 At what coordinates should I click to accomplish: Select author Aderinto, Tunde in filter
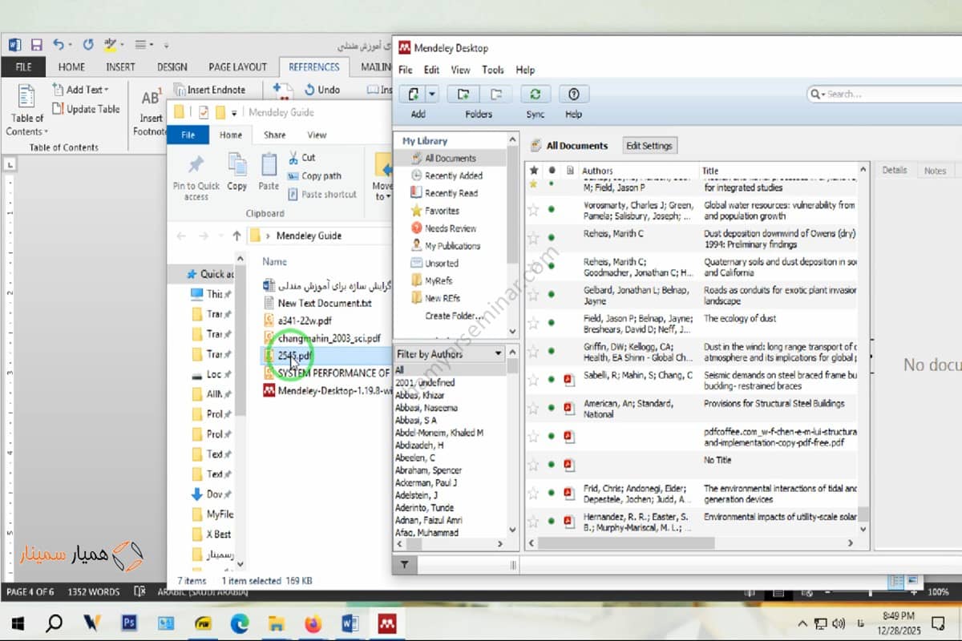[424, 508]
